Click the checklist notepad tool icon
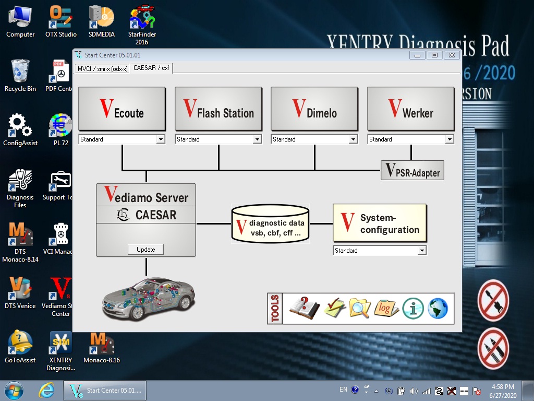The width and height of the screenshot is (534, 401). coord(335,309)
